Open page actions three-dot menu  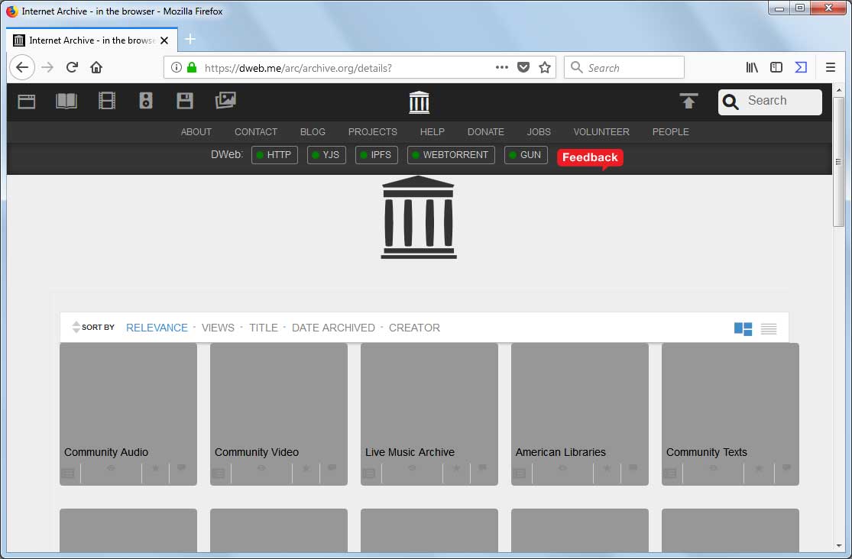click(501, 67)
